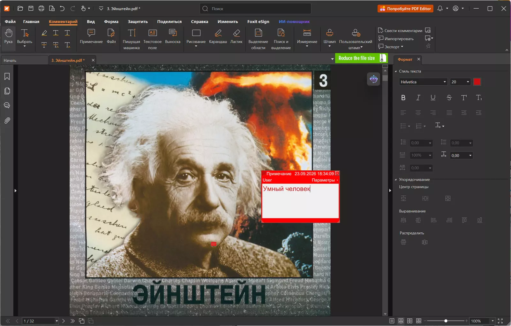The width and height of the screenshot is (511, 326).
Task: Enable facing two-page view mode
Action: click(x=410, y=321)
